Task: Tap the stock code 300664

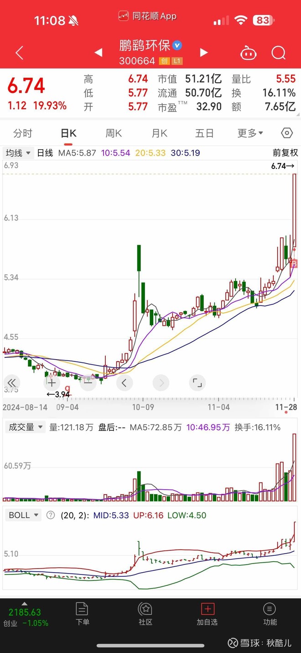Action: point(137,61)
